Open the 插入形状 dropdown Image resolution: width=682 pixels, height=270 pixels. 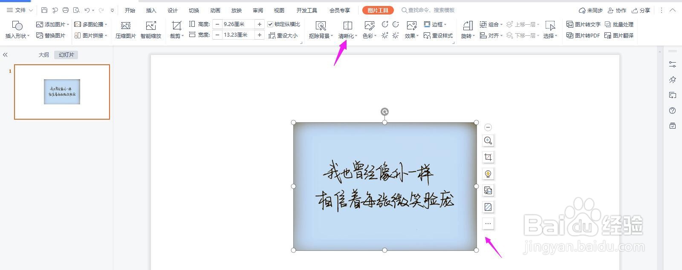pyautogui.click(x=17, y=30)
